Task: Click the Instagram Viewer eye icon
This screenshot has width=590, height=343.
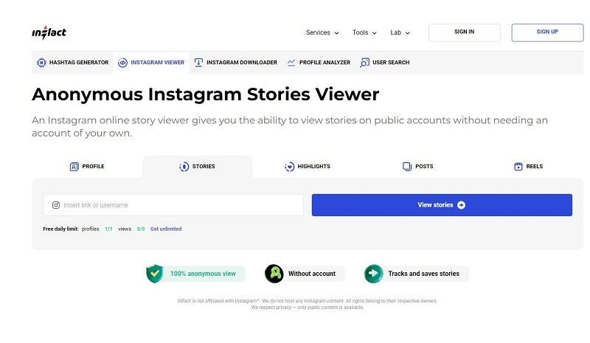Action: pos(122,63)
